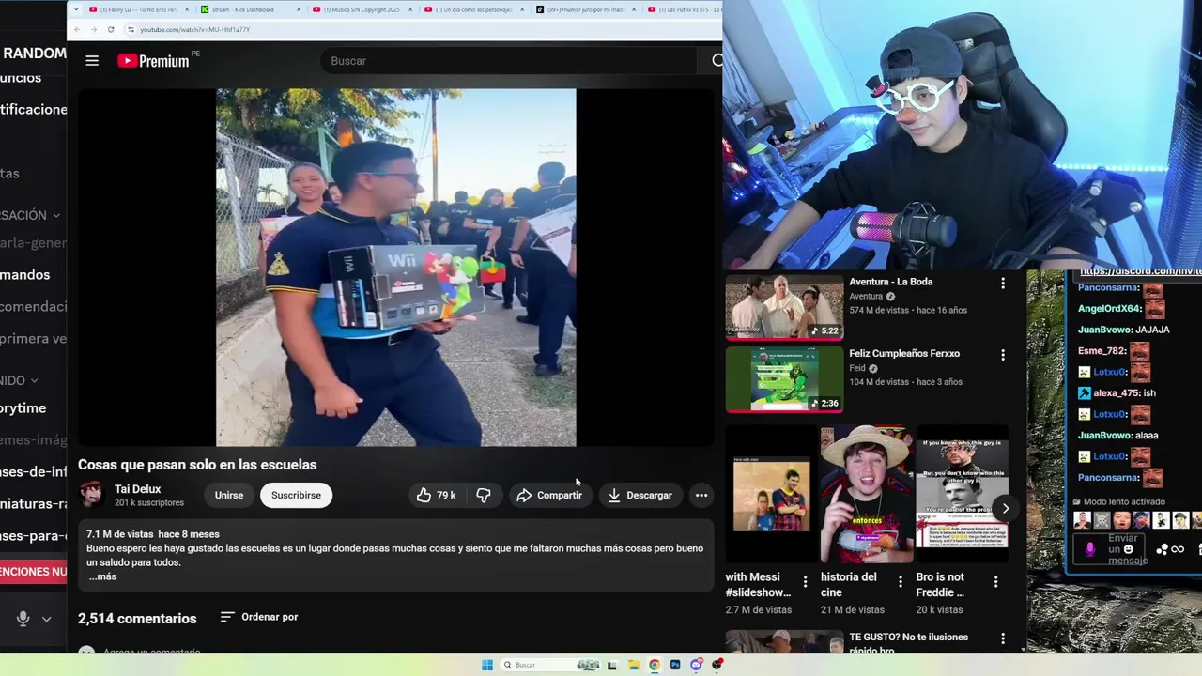Viewport: 1202px width, 676px height.
Task: Open options menu for Feliz Cumpleaños Ferxxo
Action: tap(1003, 355)
